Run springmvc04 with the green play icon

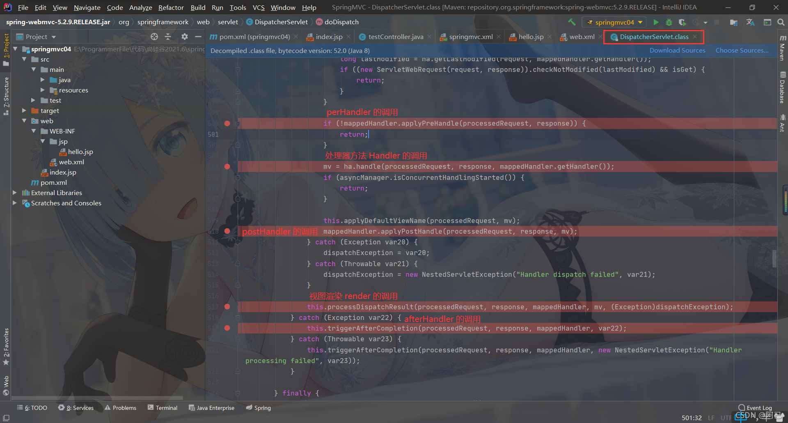(x=656, y=22)
